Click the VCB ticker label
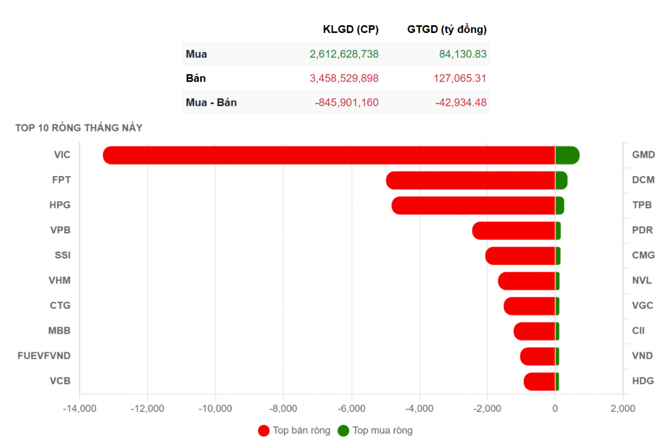Image resolution: width=671 pixels, height=446 pixels. (60, 381)
